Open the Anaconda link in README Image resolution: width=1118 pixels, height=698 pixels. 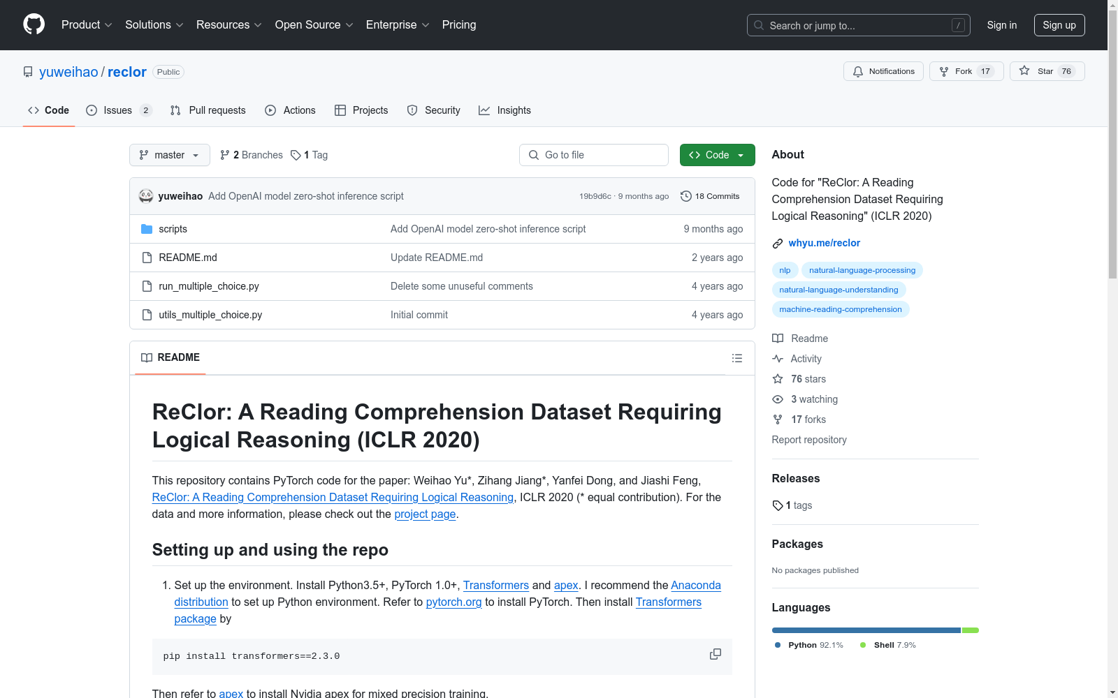click(696, 585)
